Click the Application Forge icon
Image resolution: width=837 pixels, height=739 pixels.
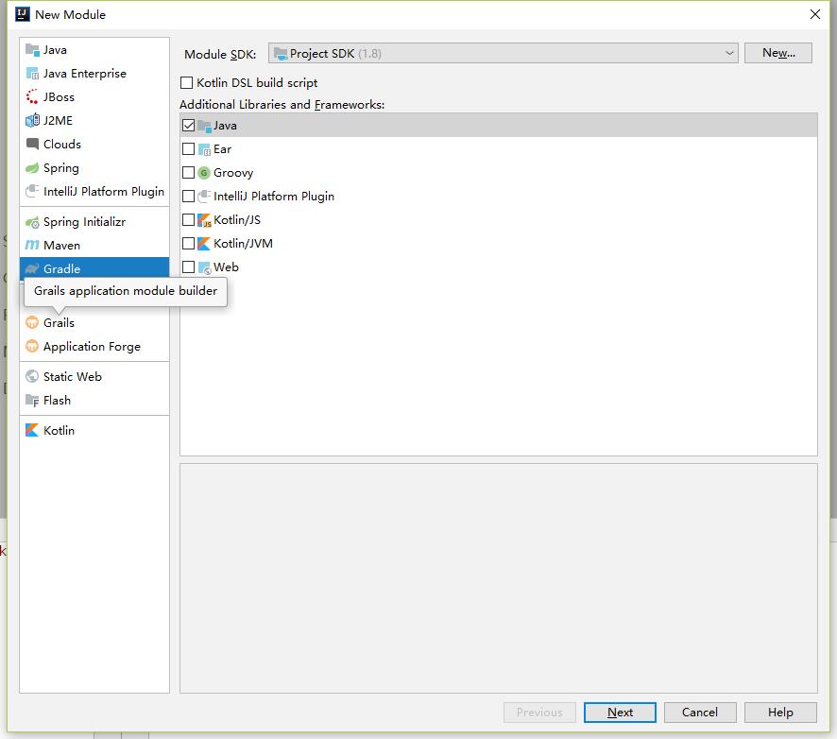coord(32,346)
